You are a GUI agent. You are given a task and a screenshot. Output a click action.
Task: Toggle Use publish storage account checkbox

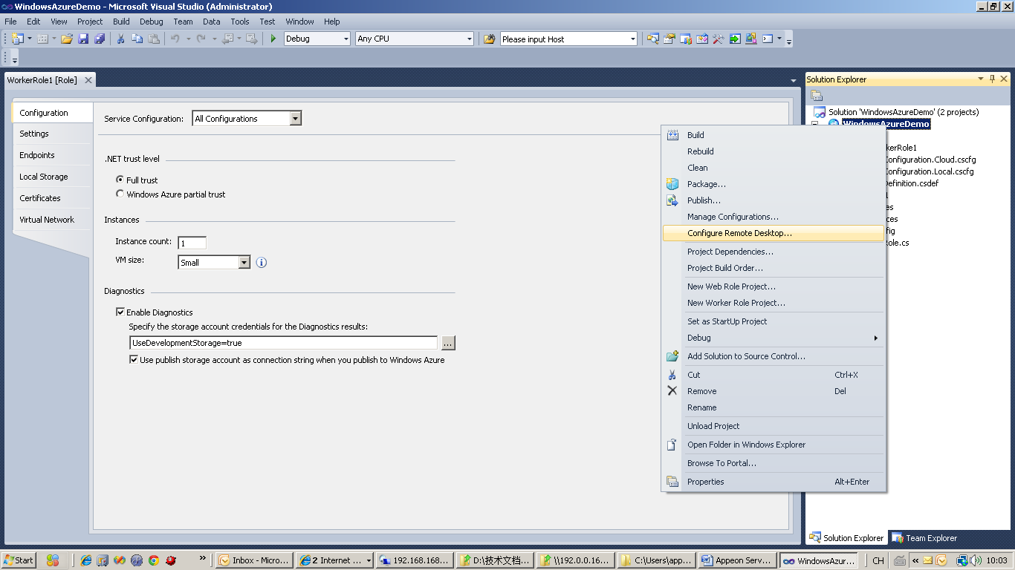pos(134,360)
